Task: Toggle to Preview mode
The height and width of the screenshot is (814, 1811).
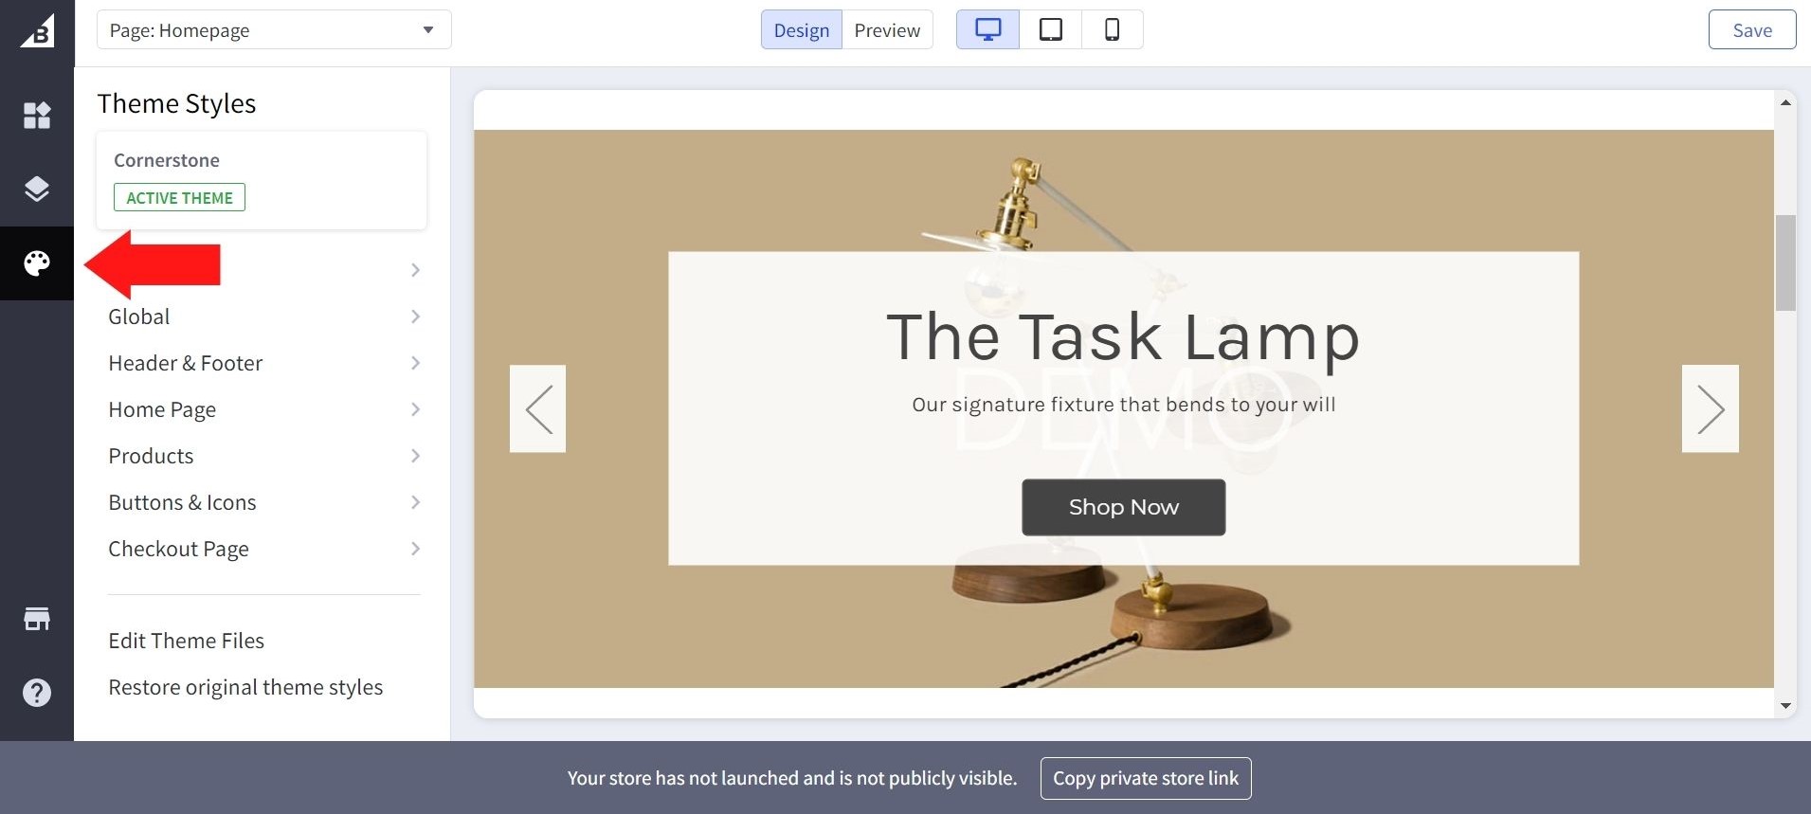Action: 887,29
